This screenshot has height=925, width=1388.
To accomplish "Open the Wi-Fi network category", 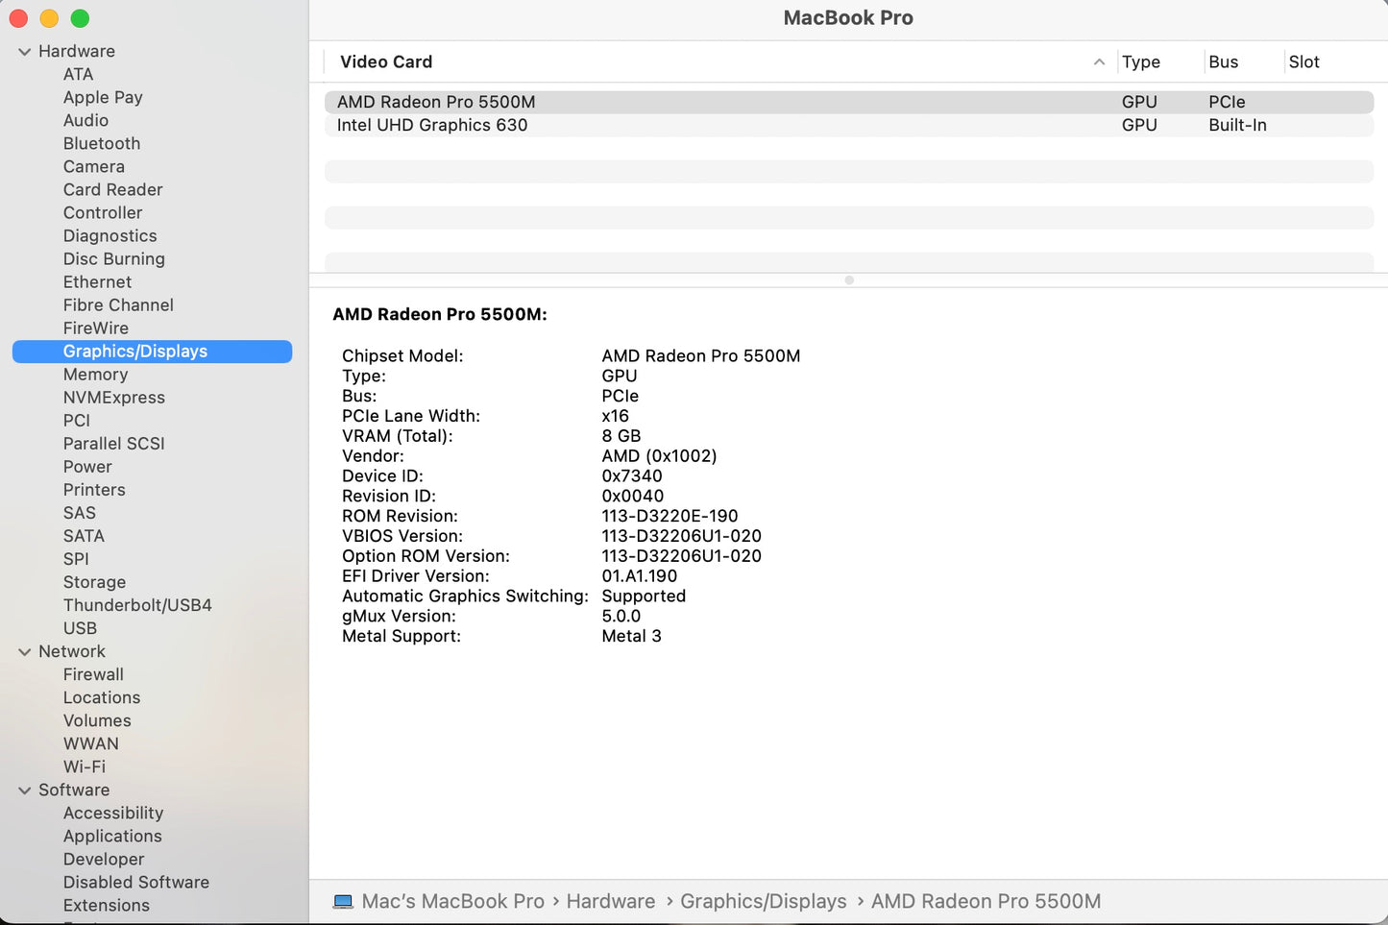I will coord(84,767).
